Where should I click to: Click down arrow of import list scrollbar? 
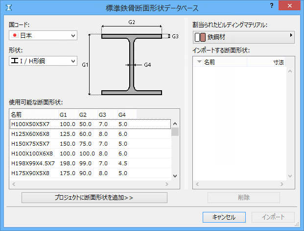290,176
